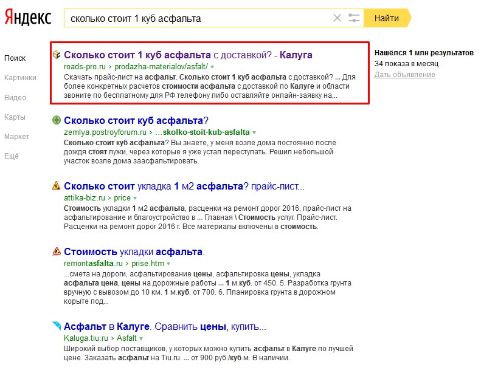Click '34 показа в месяц' text
The width and height of the screenshot is (481, 373).
coord(406,64)
